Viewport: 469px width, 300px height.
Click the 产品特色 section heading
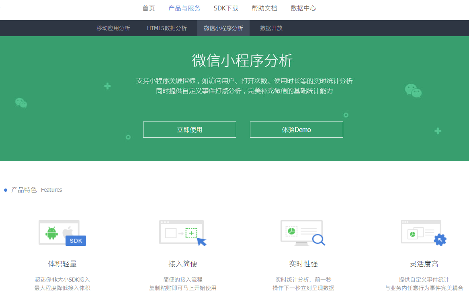(24, 190)
